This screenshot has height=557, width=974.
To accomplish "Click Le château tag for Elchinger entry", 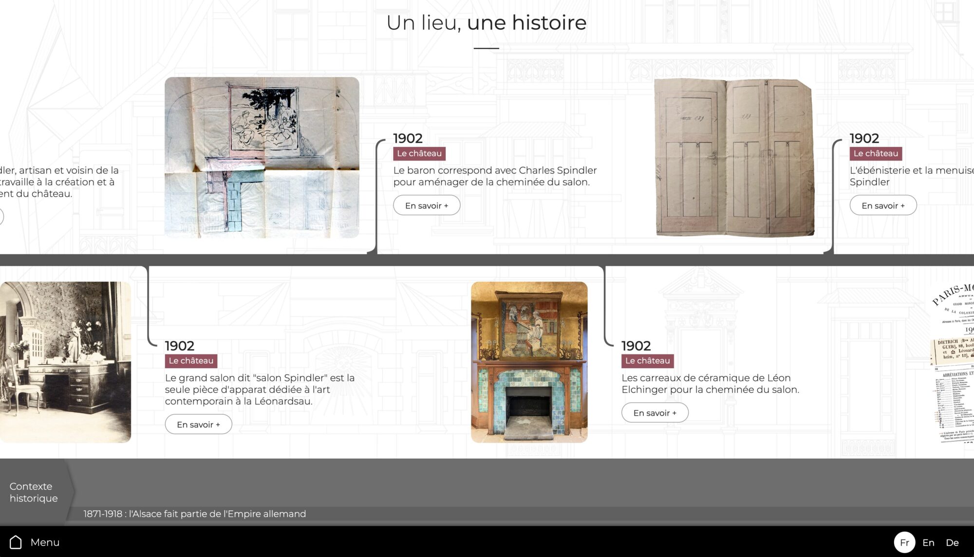I will 648,361.
